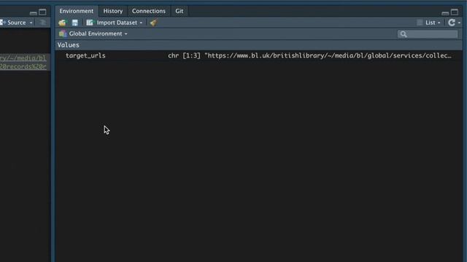Click the media/bl URL link in editor
Screen dimensions: 467x262
[23, 58]
